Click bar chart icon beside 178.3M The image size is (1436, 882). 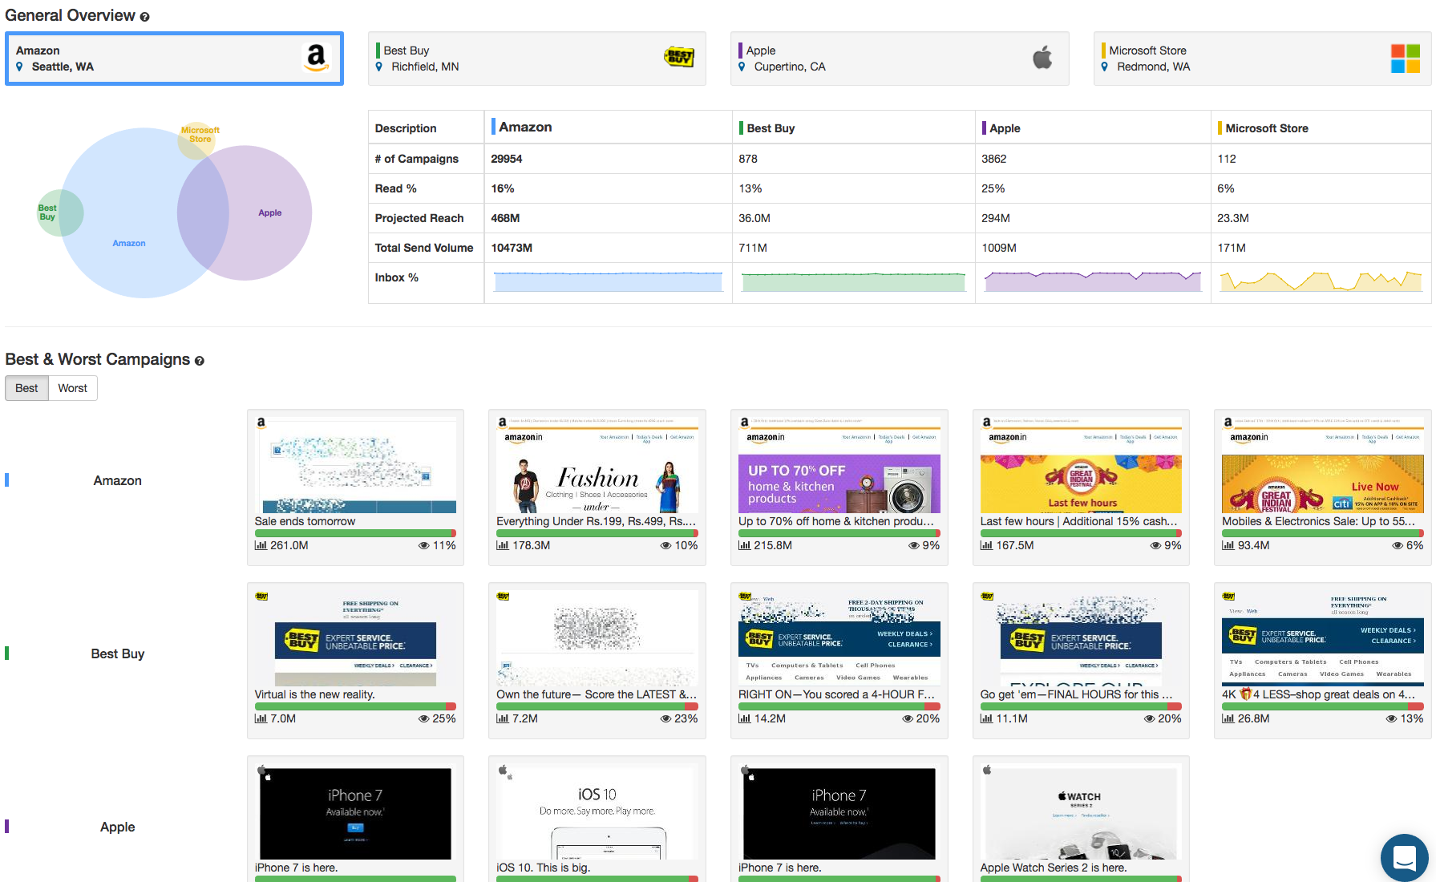(503, 545)
